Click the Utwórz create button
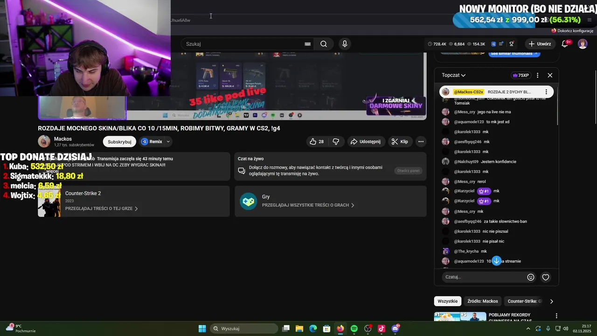This screenshot has width=597, height=336. [540, 44]
